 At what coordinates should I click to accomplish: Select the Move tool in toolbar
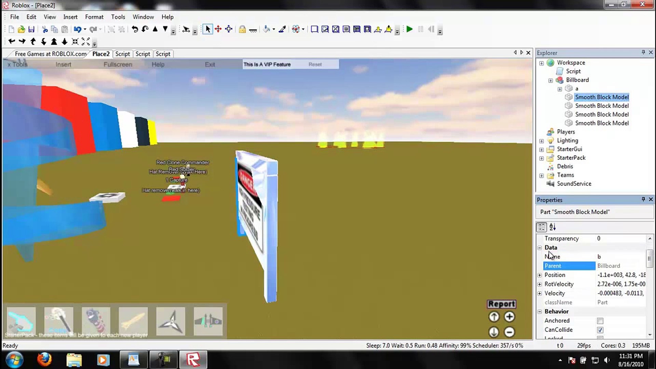point(218,29)
